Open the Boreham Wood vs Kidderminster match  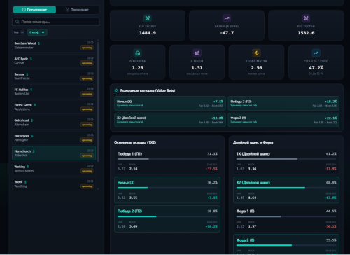(54, 46)
